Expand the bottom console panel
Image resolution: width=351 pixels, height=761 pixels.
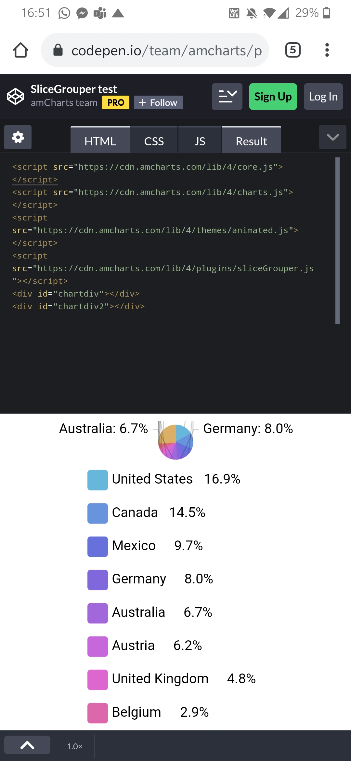pyautogui.click(x=27, y=745)
